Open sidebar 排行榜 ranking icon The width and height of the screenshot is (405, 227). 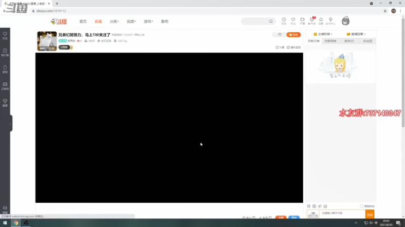click(x=5, y=52)
